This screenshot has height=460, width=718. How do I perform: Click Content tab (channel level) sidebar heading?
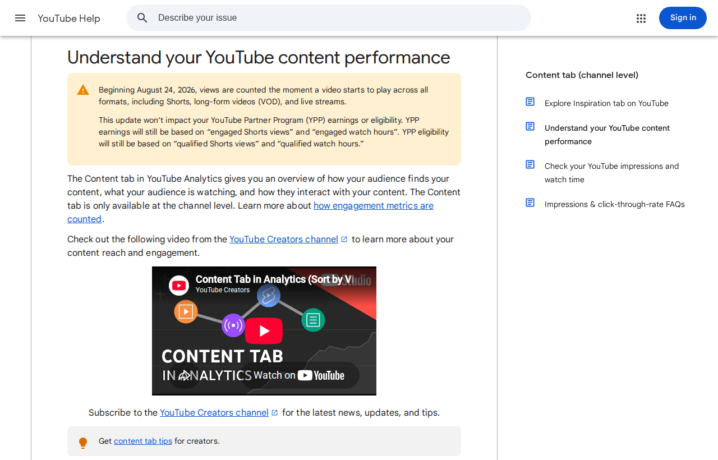pos(582,75)
